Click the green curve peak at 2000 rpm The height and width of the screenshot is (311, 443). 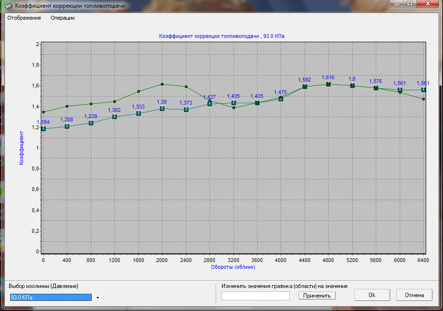click(162, 84)
